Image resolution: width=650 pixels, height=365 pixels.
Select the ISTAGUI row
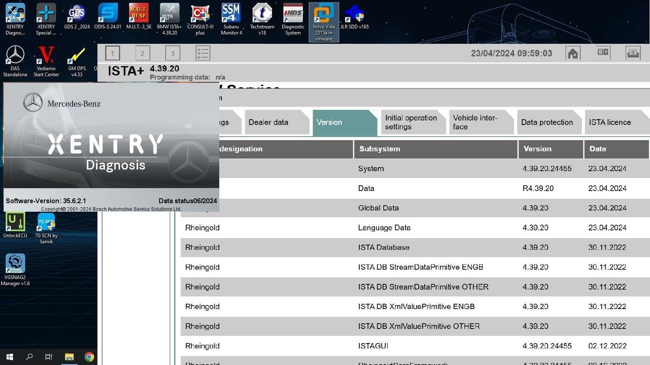pos(415,346)
